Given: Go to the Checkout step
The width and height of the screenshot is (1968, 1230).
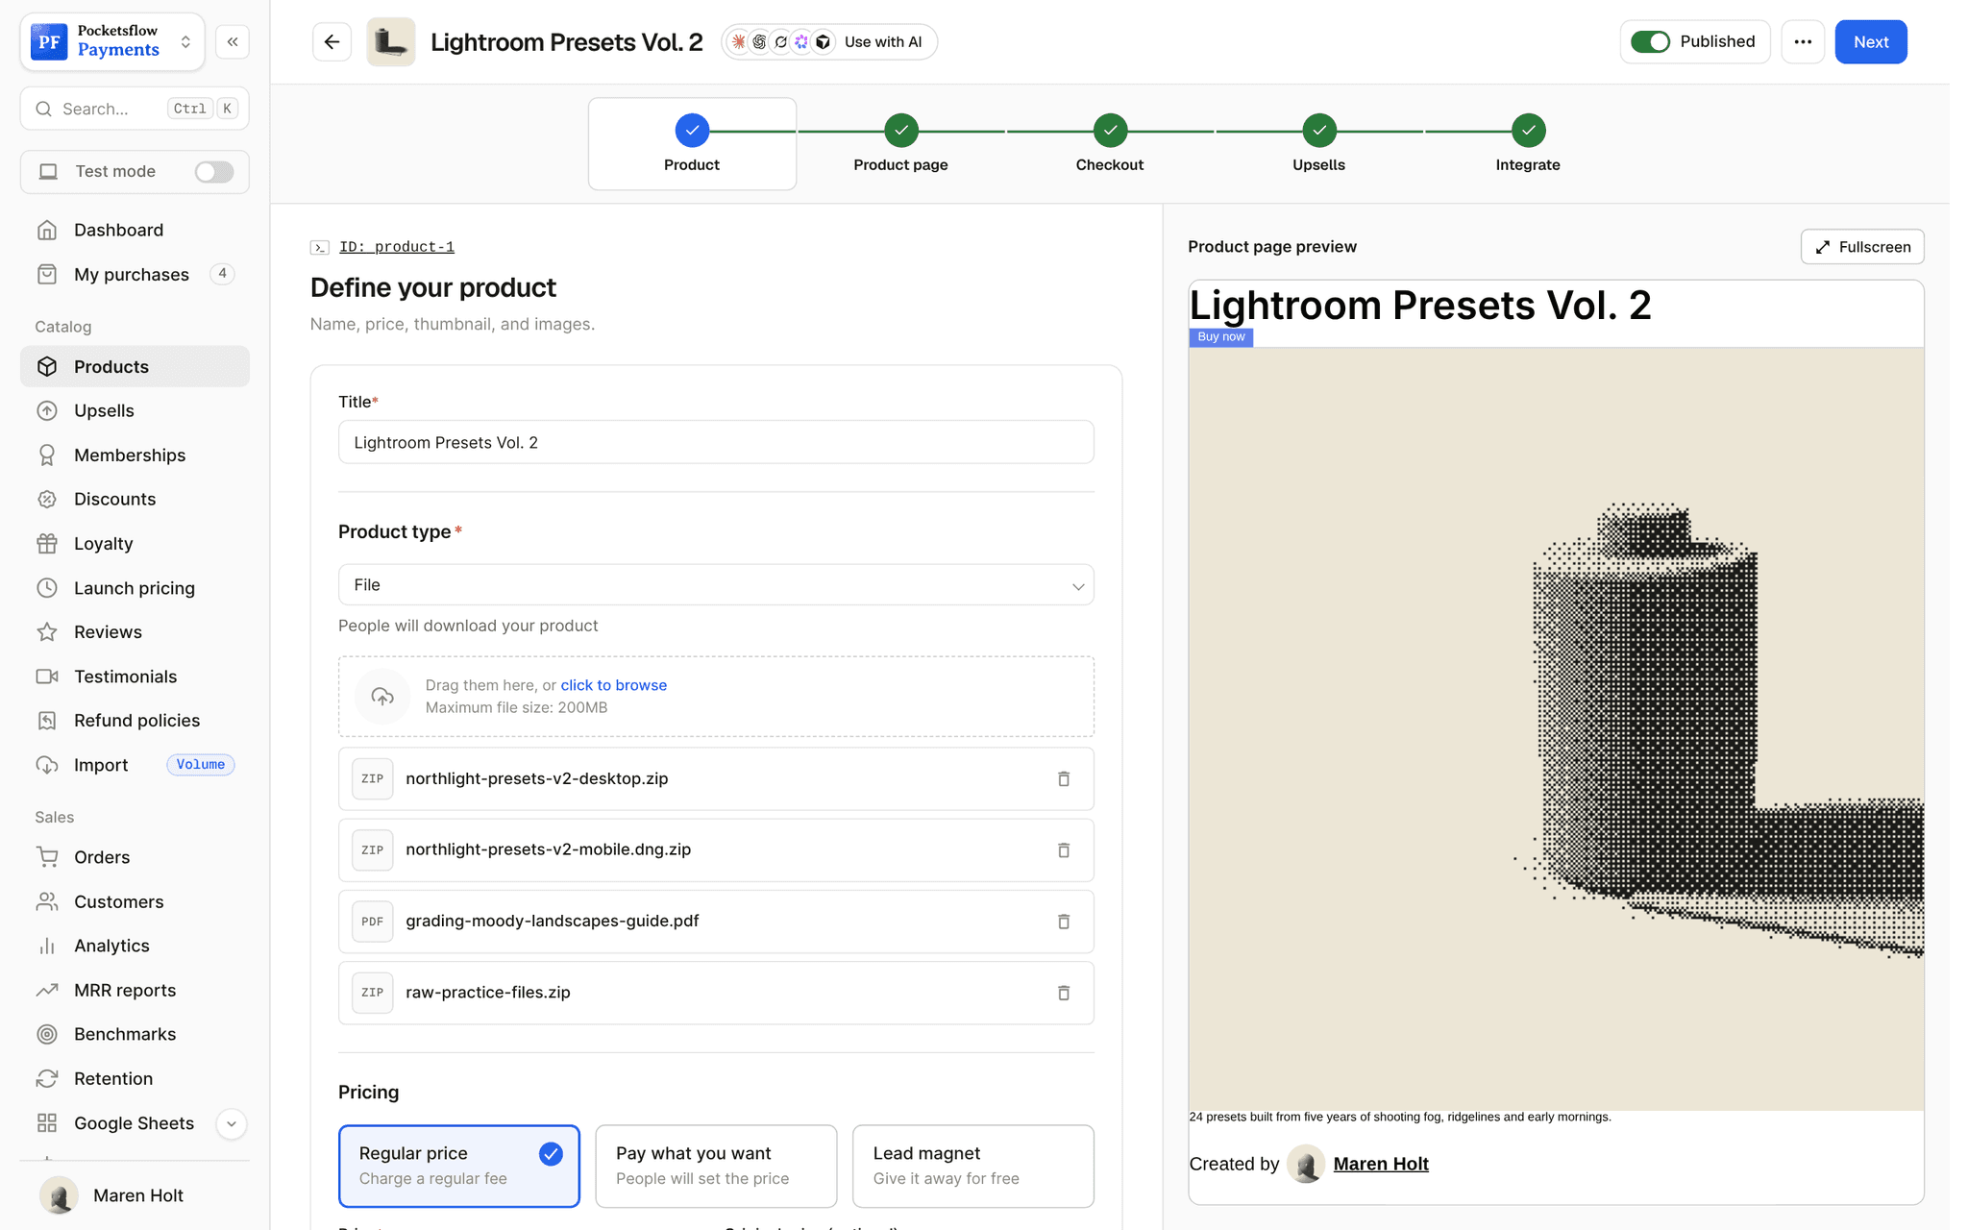Looking at the screenshot, I should 1110,144.
